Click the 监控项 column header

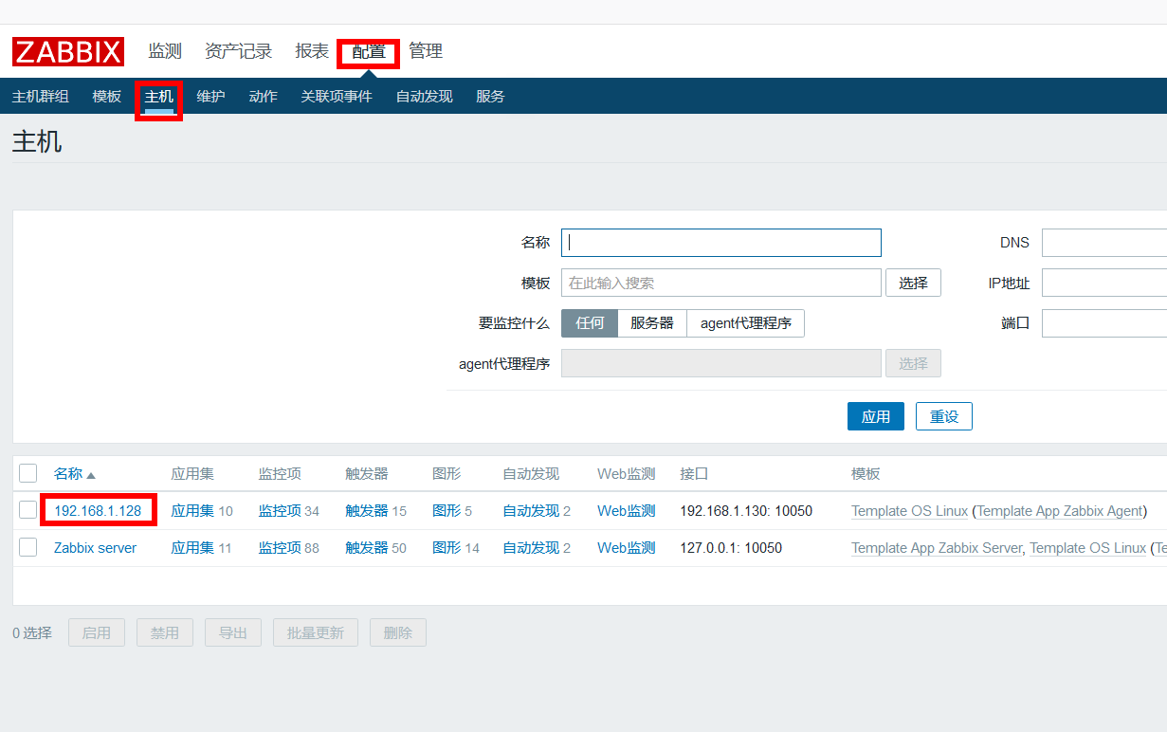[x=280, y=474]
